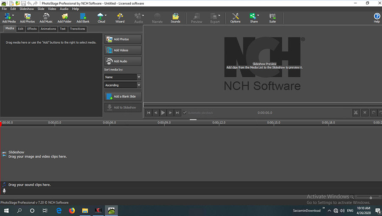Click the Add Videos button
The width and height of the screenshot is (382, 216).
point(123,50)
